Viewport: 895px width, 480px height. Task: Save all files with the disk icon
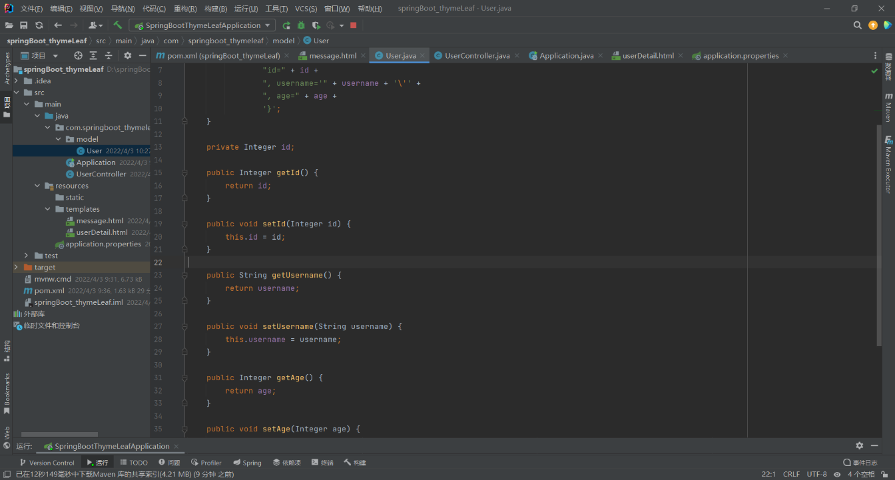click(x=24, y=25)
